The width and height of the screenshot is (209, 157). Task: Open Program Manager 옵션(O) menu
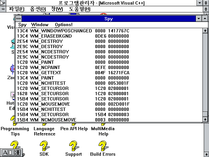(38, 9)
